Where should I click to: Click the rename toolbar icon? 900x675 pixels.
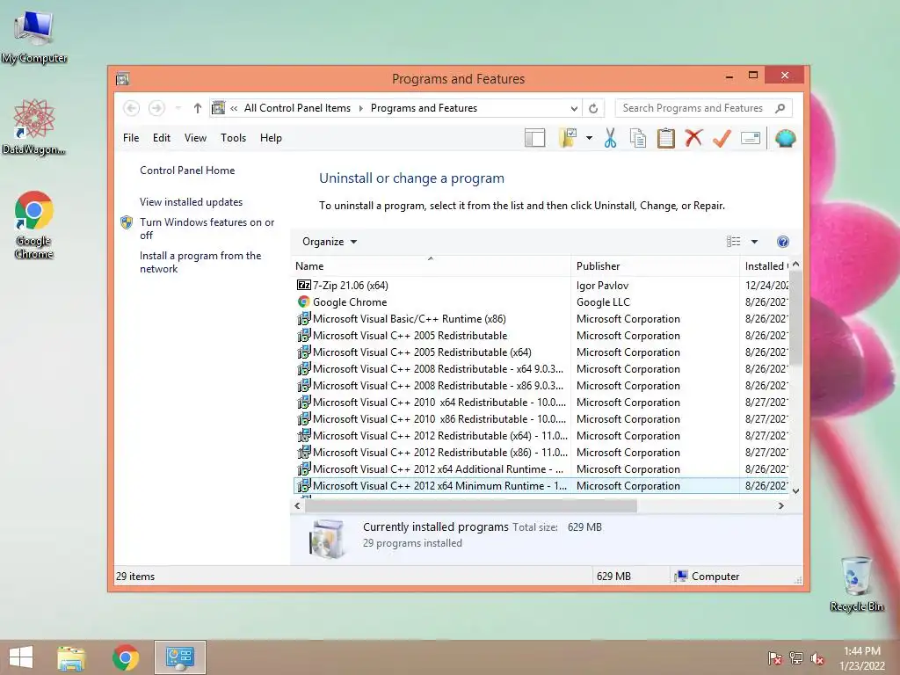coord(751,138)
